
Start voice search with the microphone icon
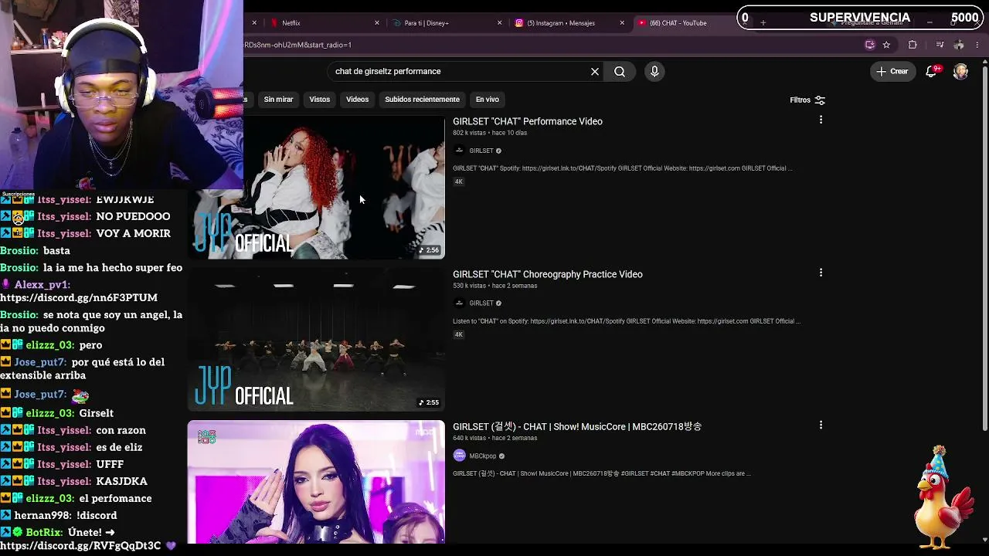[654, 71]
